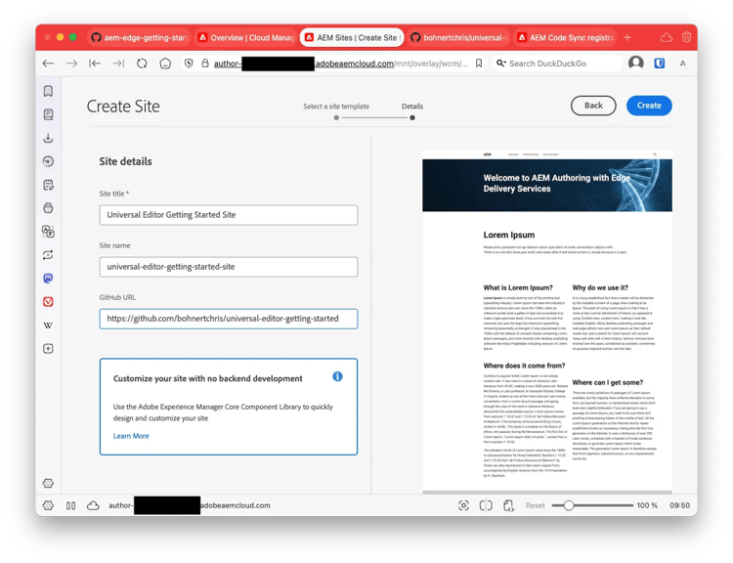Click the extension icon after Bitwarden
733x563 pixels.
pyautogui.click(x=682, y=64)
